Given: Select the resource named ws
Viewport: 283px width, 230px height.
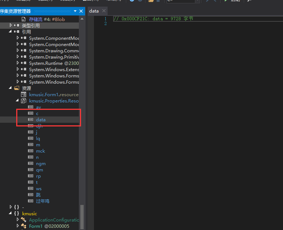Looking at the screenshot, I should 39,188.
